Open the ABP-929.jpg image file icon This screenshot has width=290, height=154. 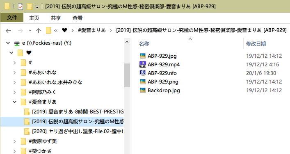click(143, 56)
